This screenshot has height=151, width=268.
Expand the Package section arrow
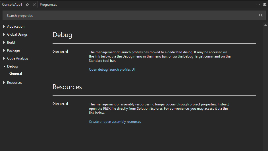[x=4, y=50]
